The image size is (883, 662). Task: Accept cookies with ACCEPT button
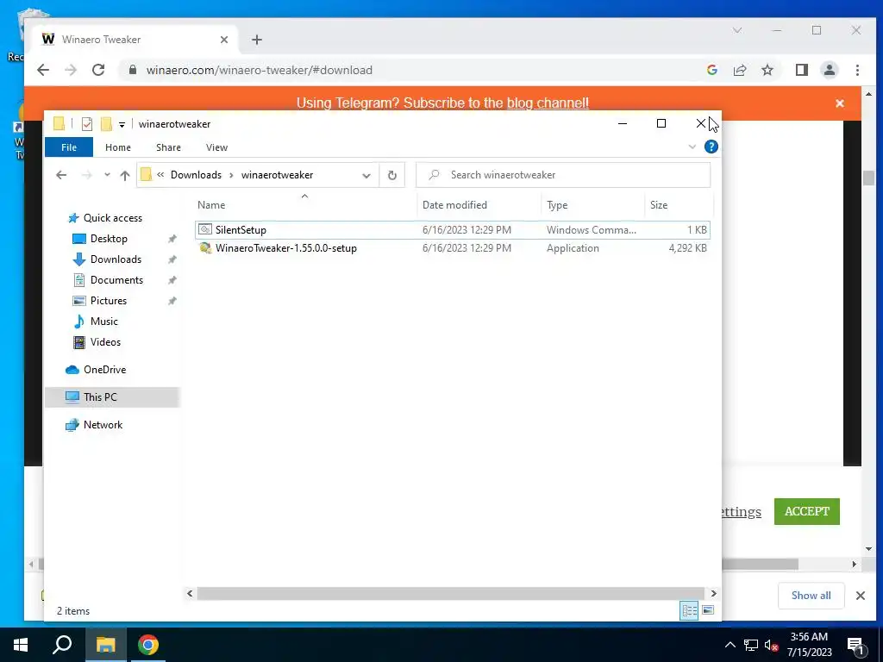click(x=806, y=511)
